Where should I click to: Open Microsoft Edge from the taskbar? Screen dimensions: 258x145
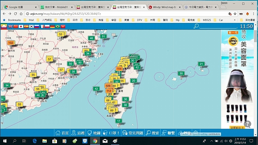tap(34, 141)
